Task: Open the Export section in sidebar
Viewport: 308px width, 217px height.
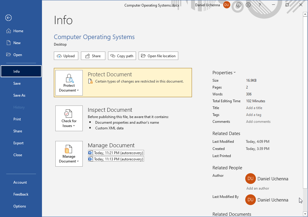Action: [x=18, y=143]
